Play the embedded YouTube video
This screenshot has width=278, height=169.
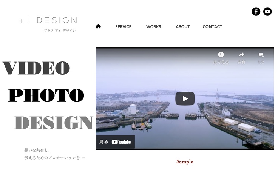pyautogui.click(x=185, y=99)
